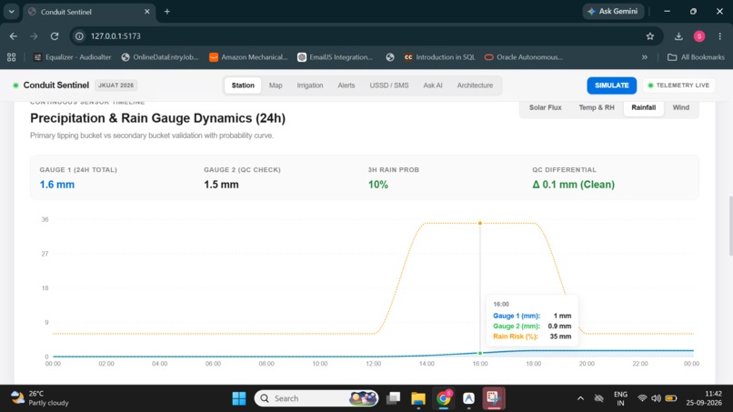Select the Rainfall chart view
The height and width of the screenshot is (412, 733).
(643, 107)
